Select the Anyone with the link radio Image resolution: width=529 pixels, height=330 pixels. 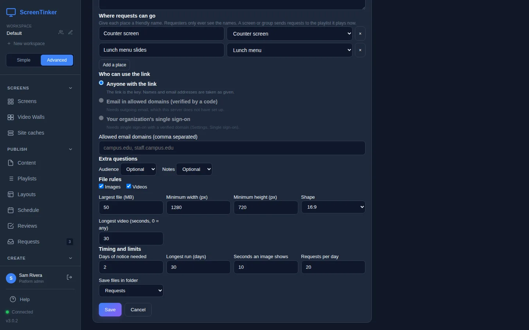tap(101, 83)
